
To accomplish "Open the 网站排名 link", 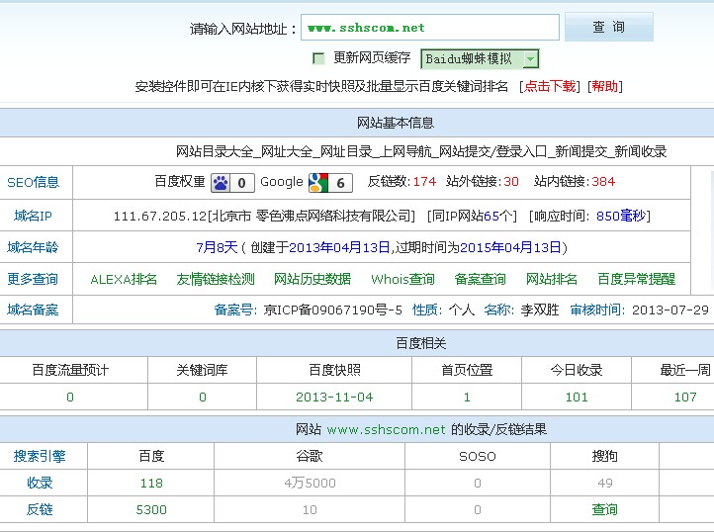I will tap(552, 279).
